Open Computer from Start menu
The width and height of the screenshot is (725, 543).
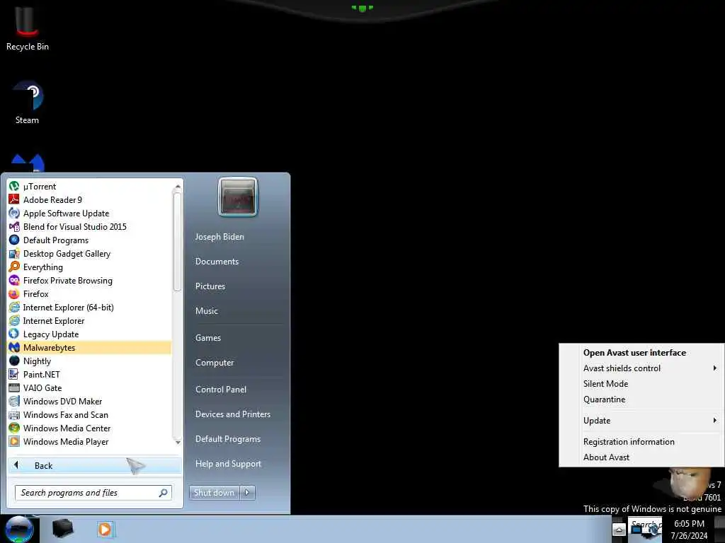pos(214,363)
